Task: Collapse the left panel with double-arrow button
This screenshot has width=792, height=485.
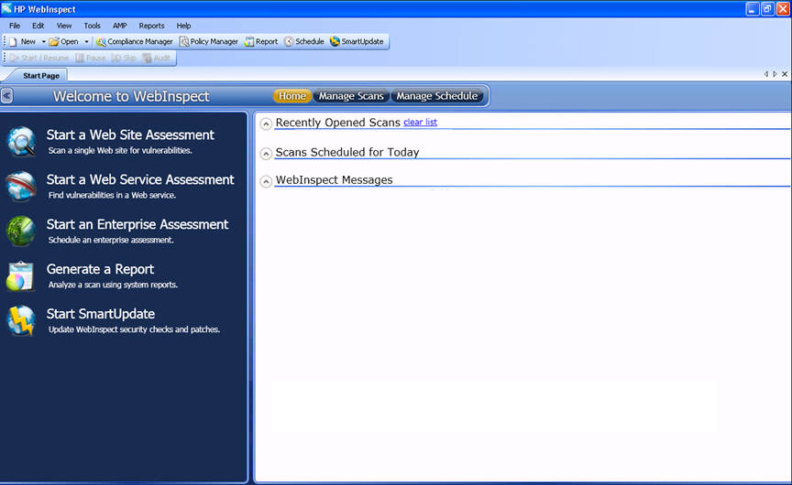Action: [7, 96]
